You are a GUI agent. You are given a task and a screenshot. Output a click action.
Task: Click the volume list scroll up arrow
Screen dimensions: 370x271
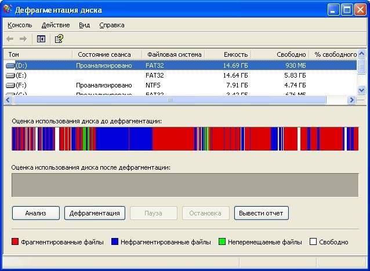pos(361,54)
